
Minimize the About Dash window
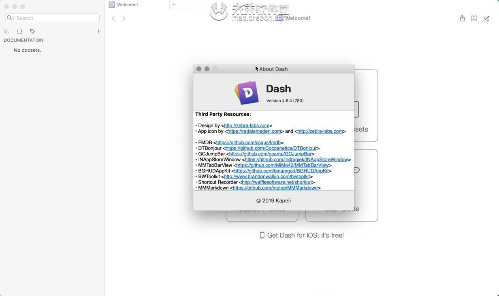coord(207,69)
